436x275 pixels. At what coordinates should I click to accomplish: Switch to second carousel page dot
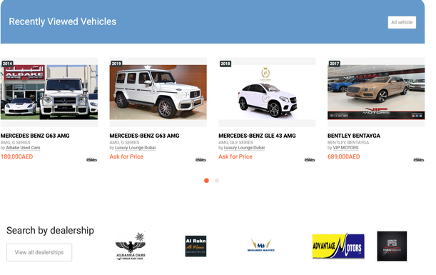[217, 181]
